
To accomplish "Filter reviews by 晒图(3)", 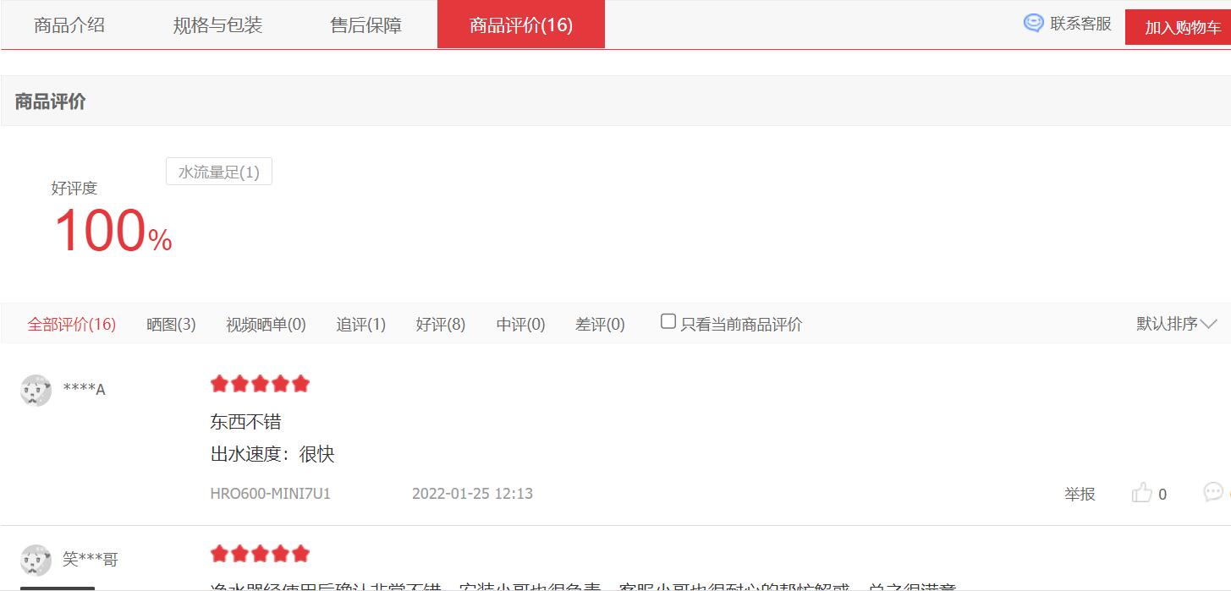I will (x=171, y=325).
